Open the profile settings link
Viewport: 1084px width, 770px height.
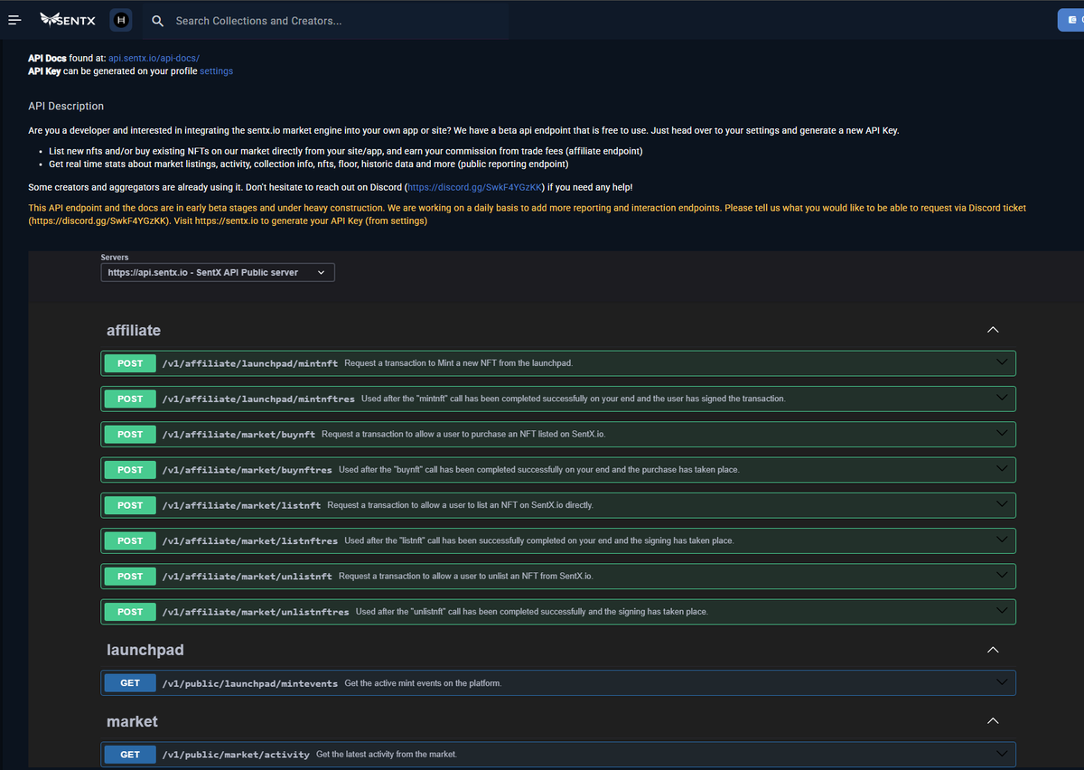[216, 71]
